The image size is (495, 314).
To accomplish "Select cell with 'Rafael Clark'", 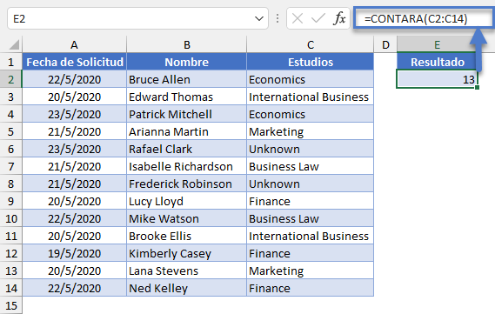I will click(x=186, y=149).
